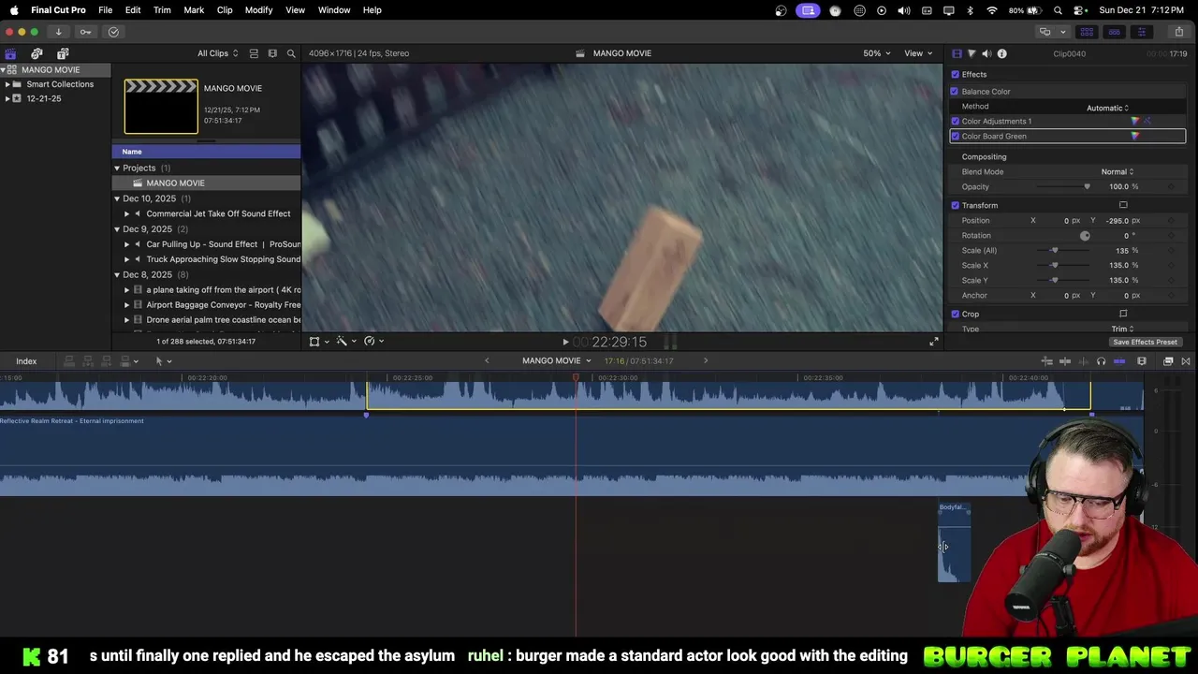The width and height of the screenshot is (1198, 674).
Task: Toggle the Timeline panel visibility button
Action: (x=1114, y=32)
